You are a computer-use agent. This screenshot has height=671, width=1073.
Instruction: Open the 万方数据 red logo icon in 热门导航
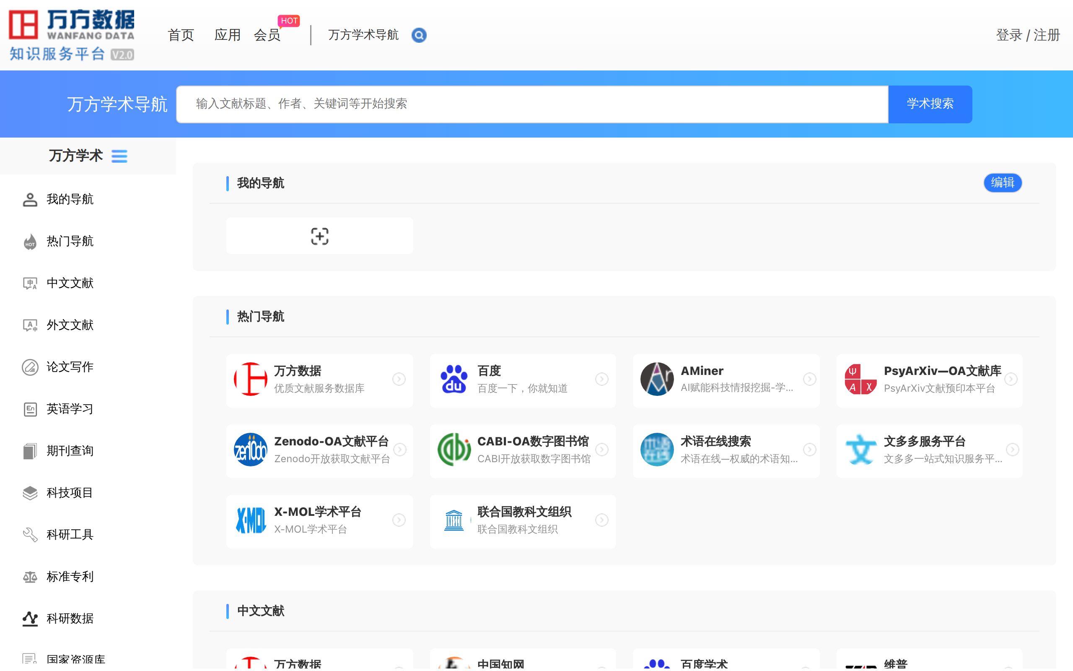point(251,379)
